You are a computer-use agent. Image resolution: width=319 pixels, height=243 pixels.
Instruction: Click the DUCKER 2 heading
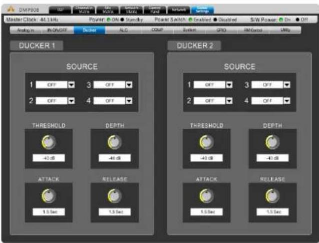pos(194,46)
